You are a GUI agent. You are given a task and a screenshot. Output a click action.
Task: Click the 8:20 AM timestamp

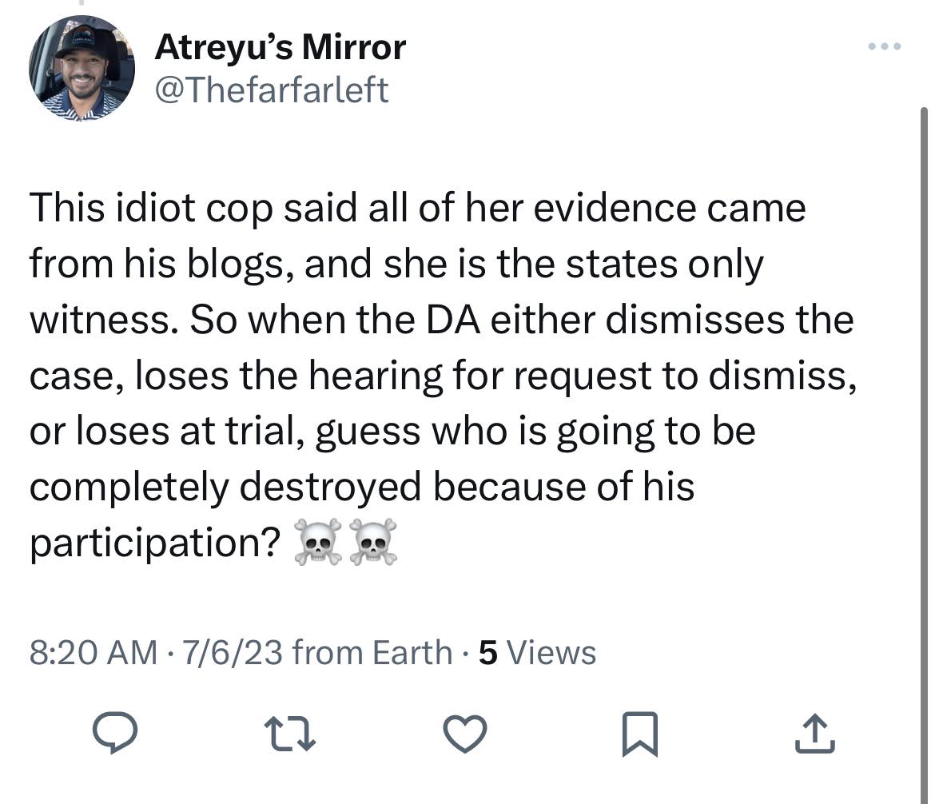click(93, 653)
